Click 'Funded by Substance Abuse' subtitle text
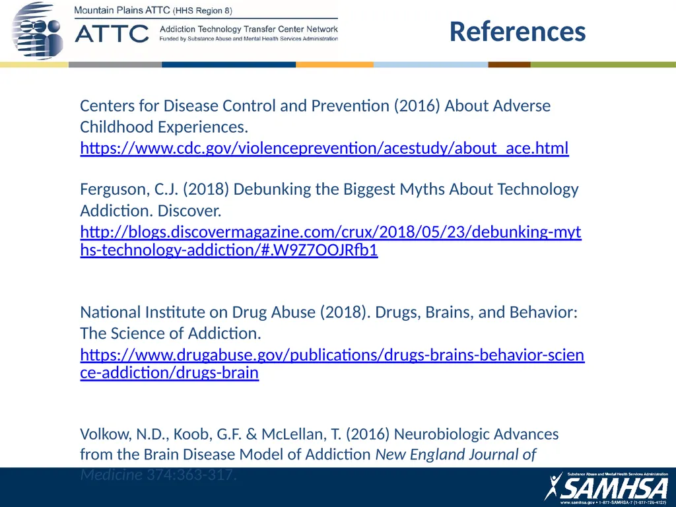676x507 pixels. click(249, 39)
